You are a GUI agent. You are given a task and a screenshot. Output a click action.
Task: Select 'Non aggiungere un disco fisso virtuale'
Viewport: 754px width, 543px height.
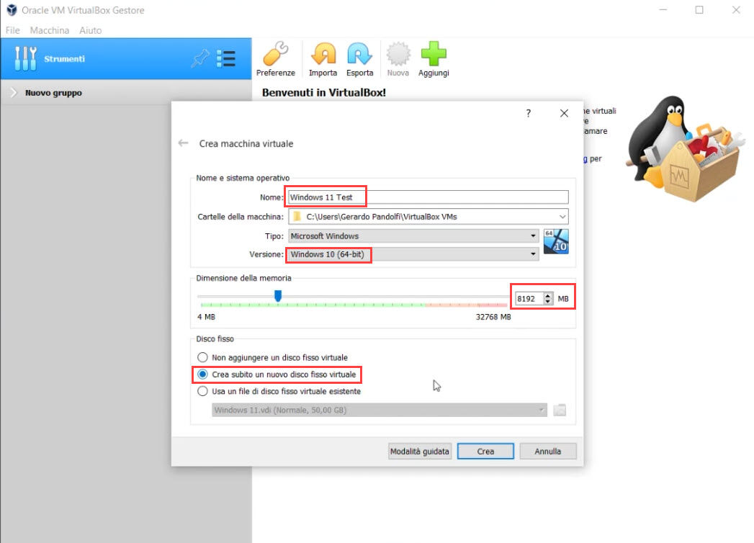point(202,357)
